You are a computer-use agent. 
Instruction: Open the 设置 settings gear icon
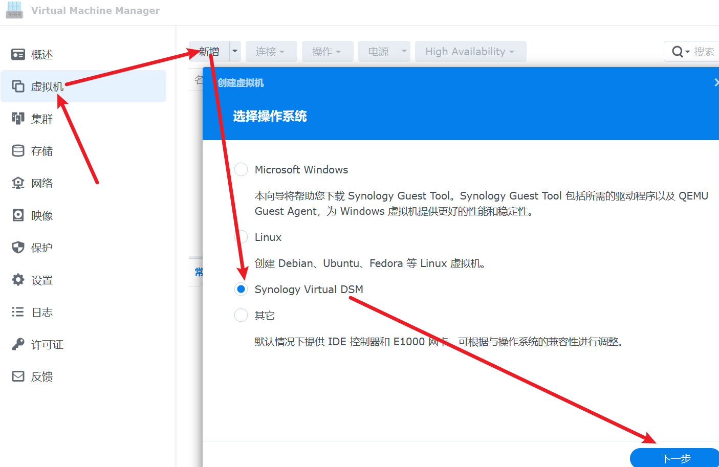tap(18, 280)
